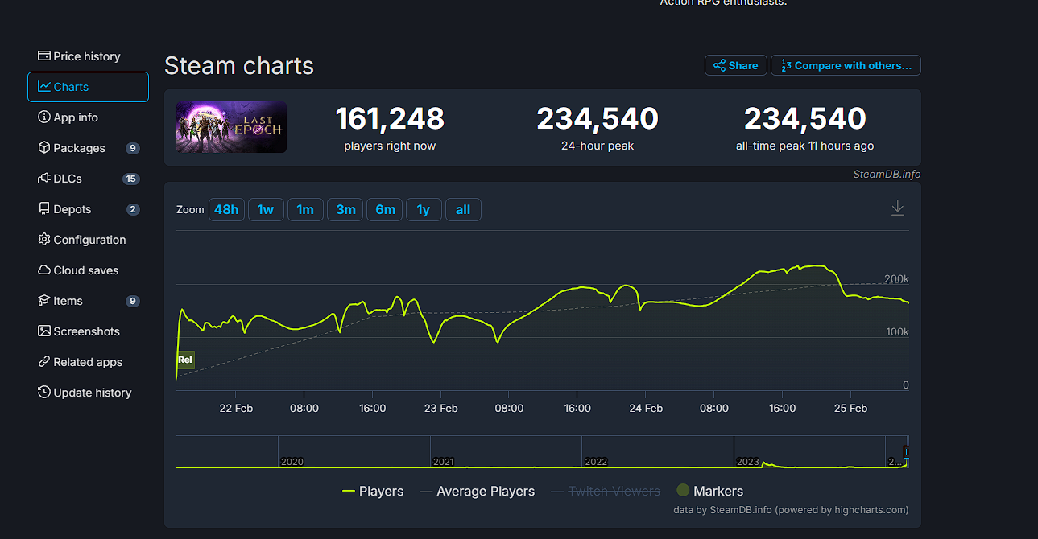Image resolution: width=1038 pixels, height=539 pixels.
Task: Switch zoom to the 1w range
Action: [266, 208]
